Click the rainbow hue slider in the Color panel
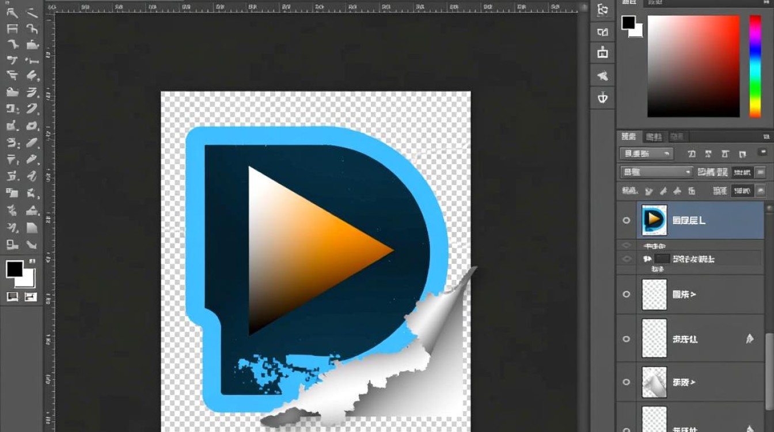 (x=755, y=66)
